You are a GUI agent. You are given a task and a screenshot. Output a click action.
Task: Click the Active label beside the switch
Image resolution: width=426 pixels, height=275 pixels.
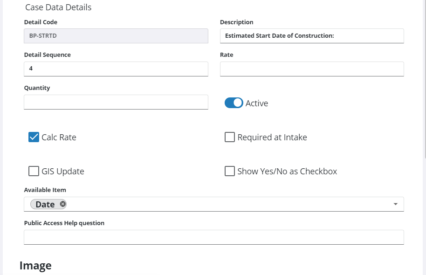[x=257, y=103]
